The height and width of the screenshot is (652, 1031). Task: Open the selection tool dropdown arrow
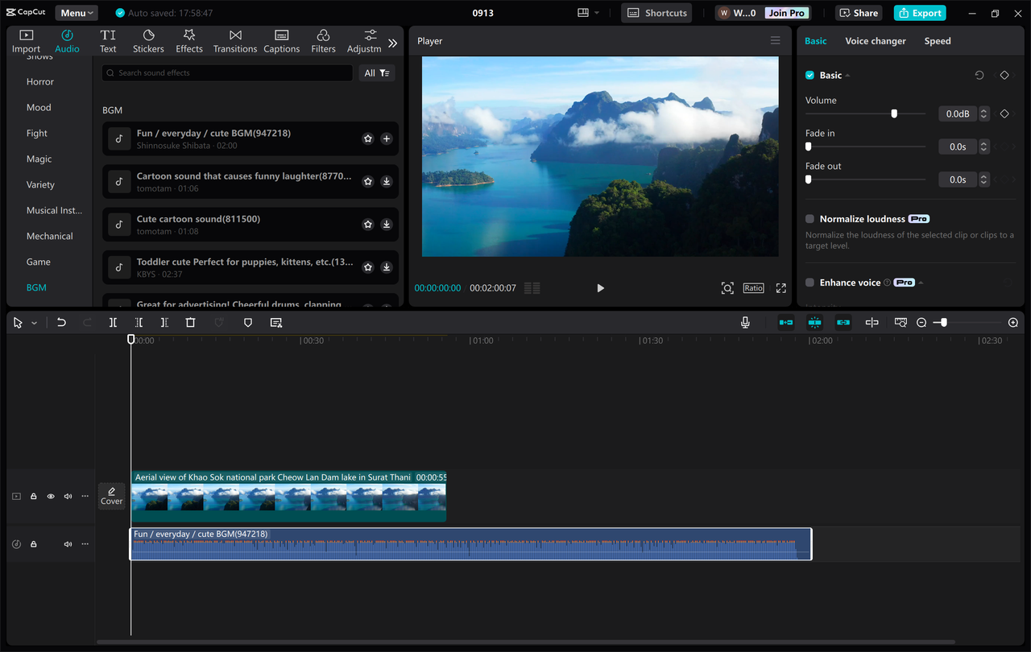(x=32, y=322)
